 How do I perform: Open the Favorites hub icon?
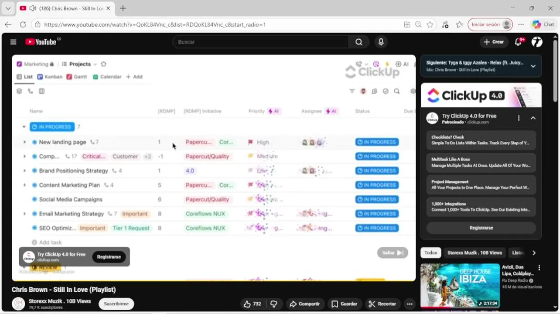point(459,24)
